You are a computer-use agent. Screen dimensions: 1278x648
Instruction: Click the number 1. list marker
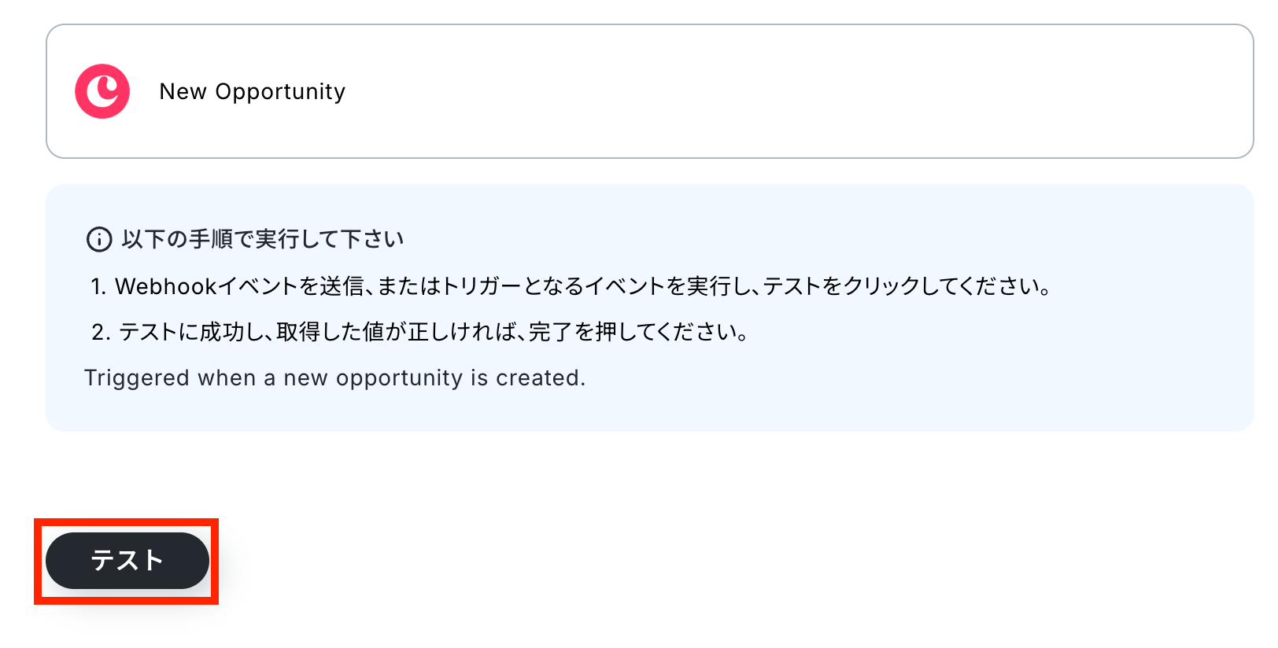[x=98, y=286]
